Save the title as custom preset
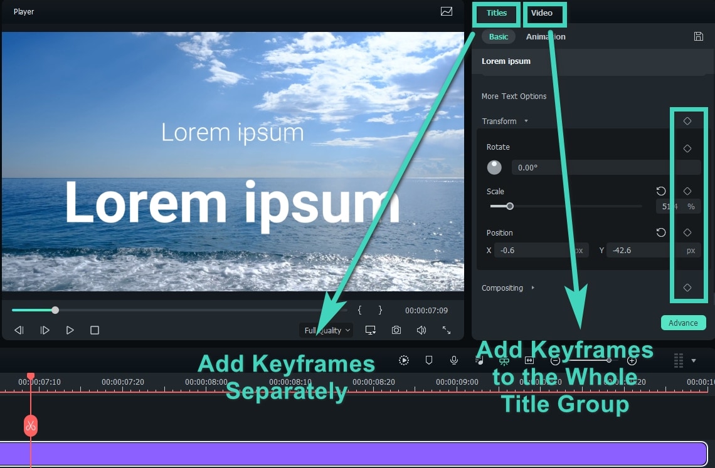The height and width of the screenshot is (468, 715). point(698,36)
